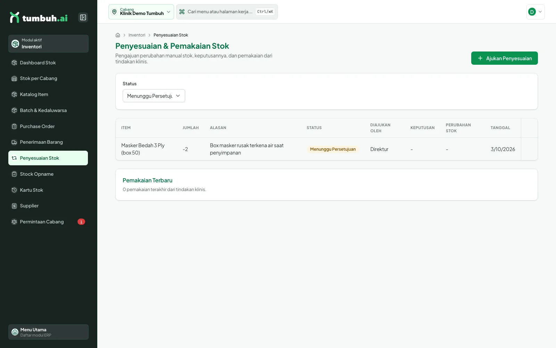Click the Dashboard Stok sidebar icon

point(14,63)
